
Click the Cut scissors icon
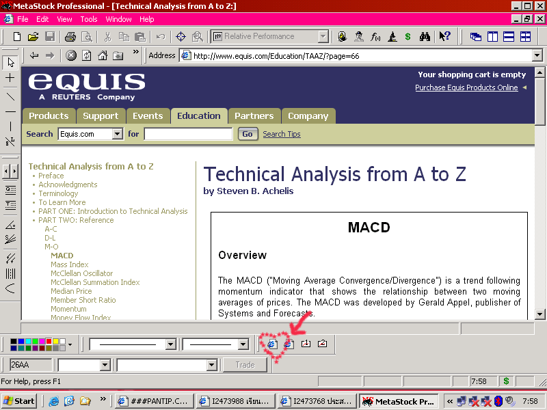(x=107, y=37)
